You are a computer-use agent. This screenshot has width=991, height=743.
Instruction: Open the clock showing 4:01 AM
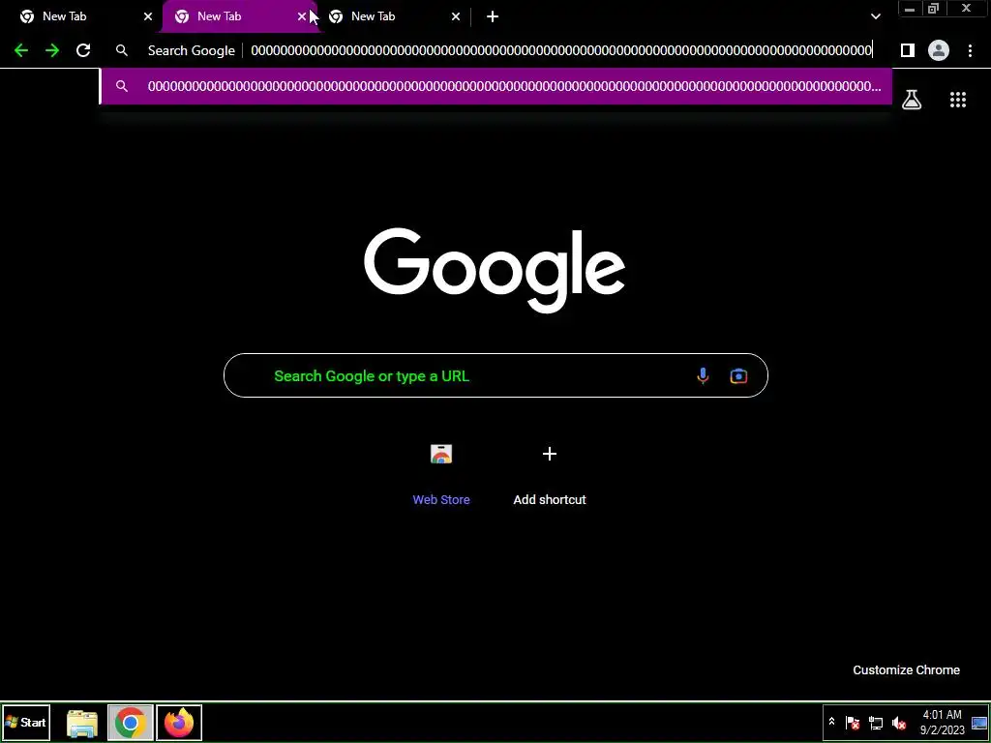pyautogui.click(x=943, y=722)
